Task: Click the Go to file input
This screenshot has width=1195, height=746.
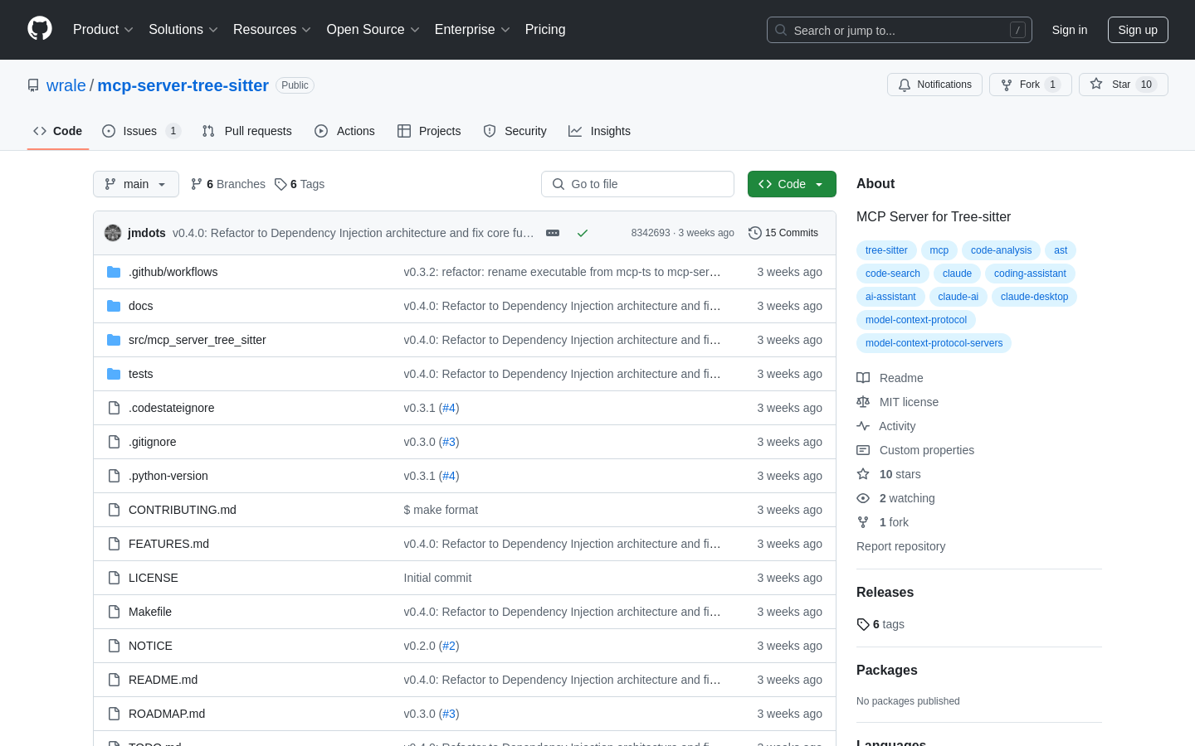Action: 637,184
